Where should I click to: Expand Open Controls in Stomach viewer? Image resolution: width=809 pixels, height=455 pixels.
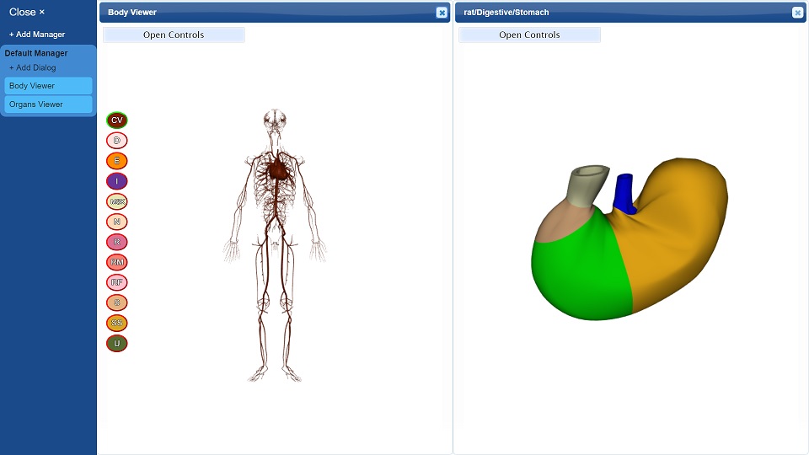pyautogui.click(x=529, y=35)
